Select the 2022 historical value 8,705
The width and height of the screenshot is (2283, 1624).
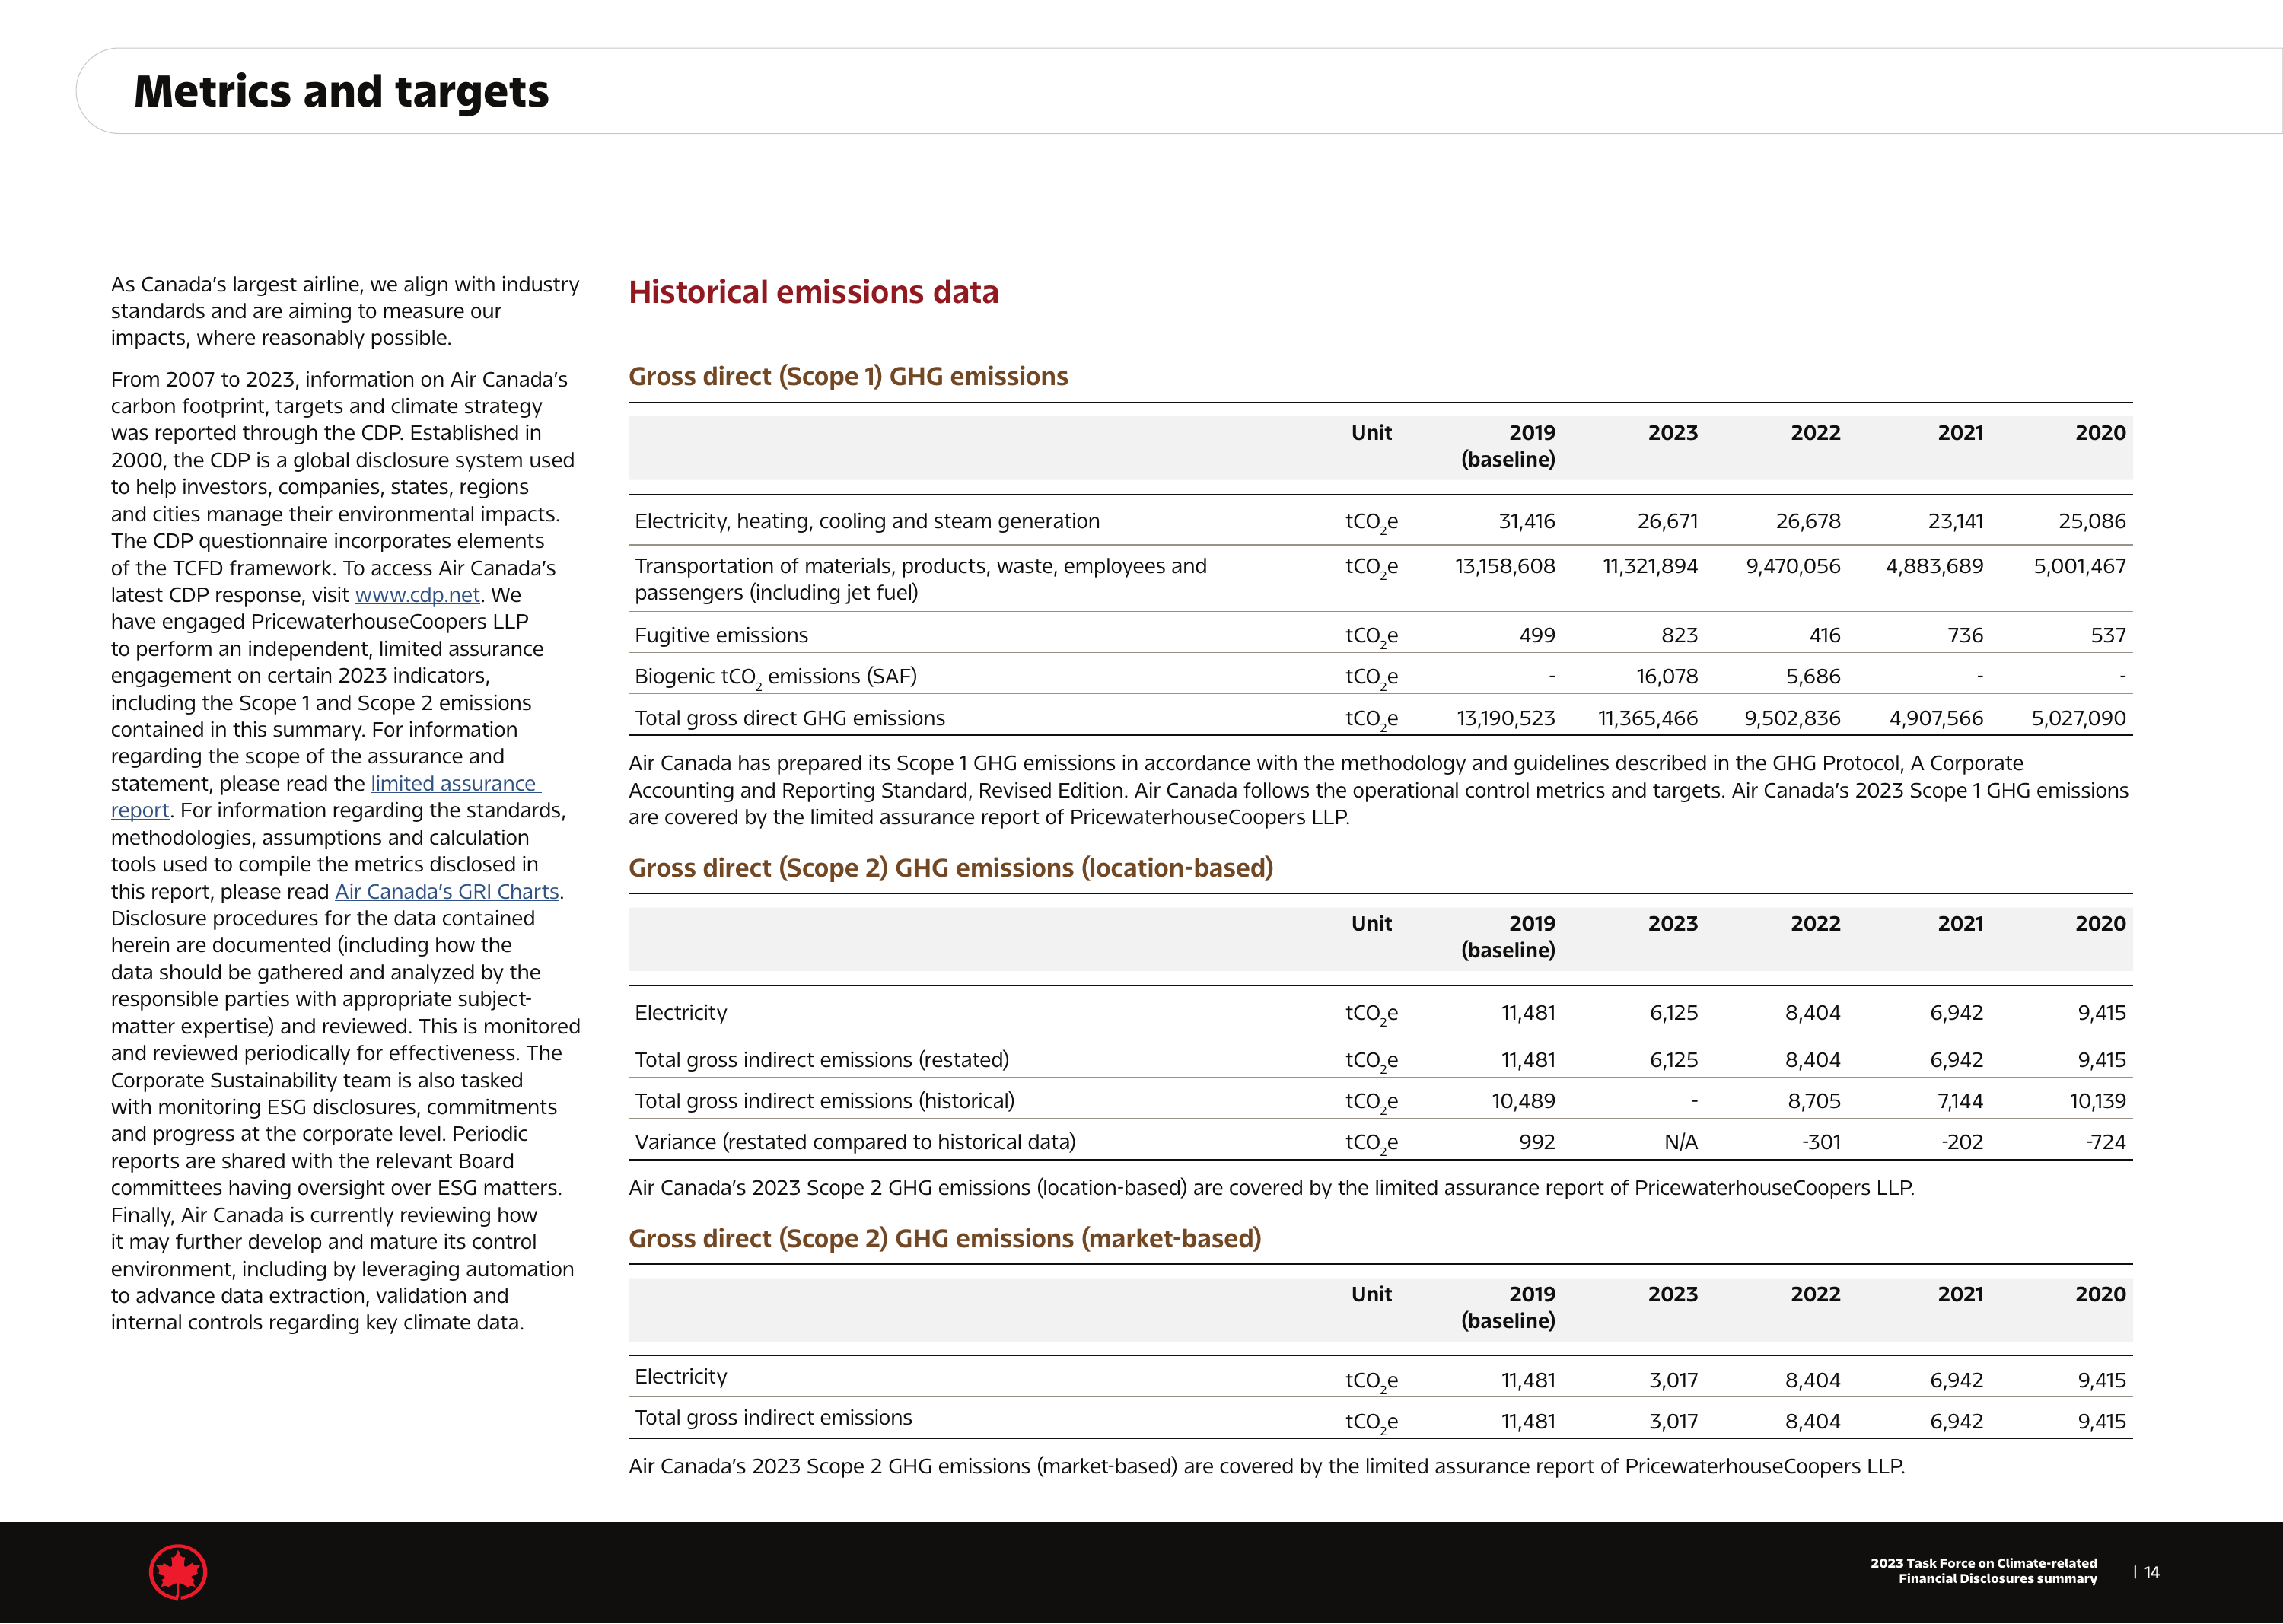coord(1814,1101)
